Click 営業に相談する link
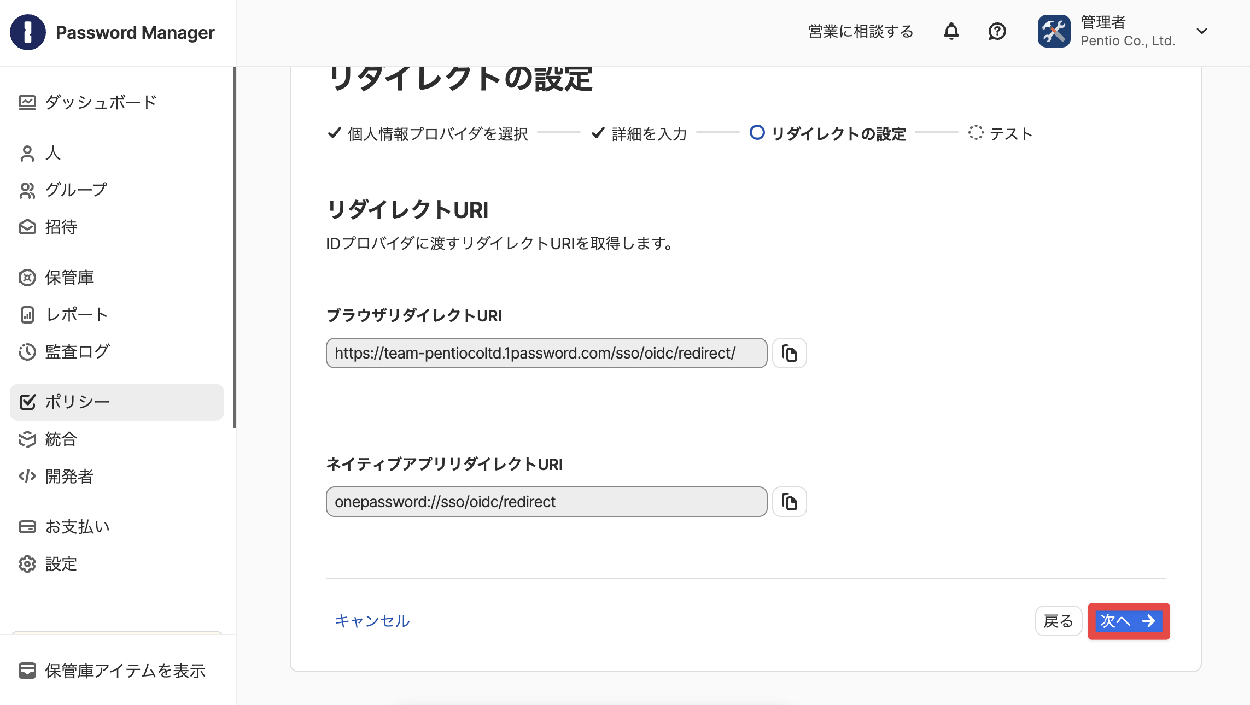This screenshot has width=1250, height=705. (x=861, y=32)
